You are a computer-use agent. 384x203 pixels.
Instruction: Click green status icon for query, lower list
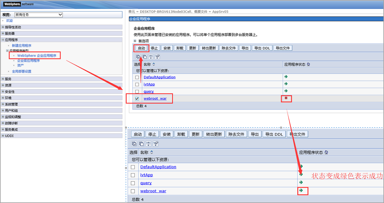point(301,182)
